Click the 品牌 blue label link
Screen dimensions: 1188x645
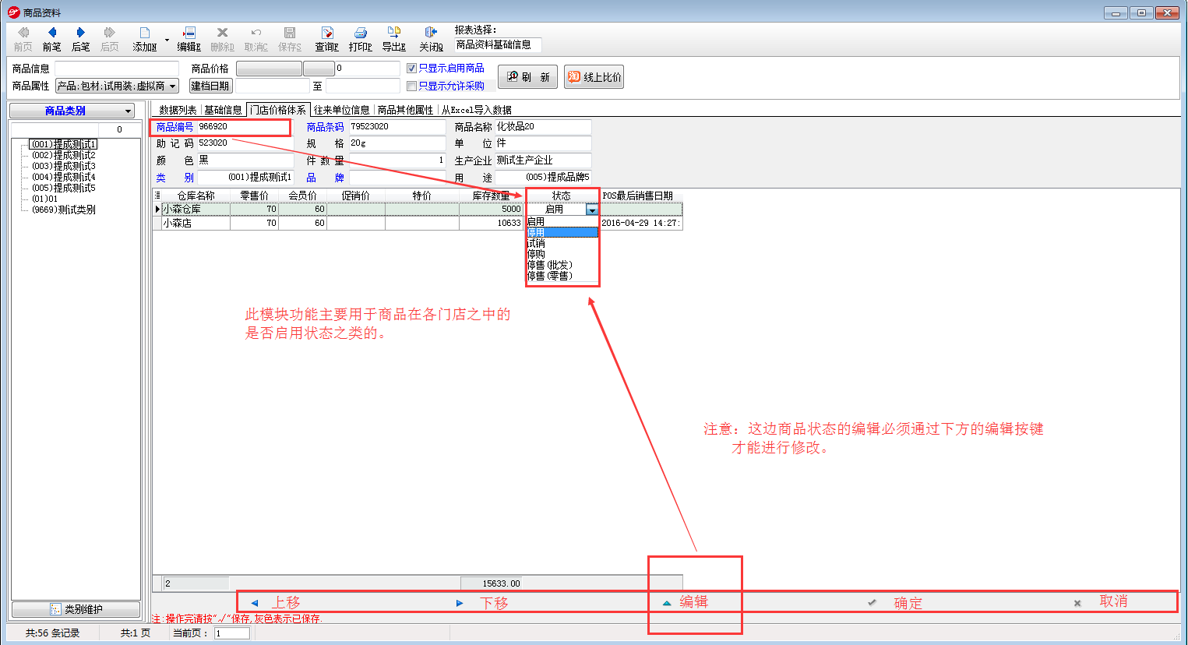pos(325,178)
